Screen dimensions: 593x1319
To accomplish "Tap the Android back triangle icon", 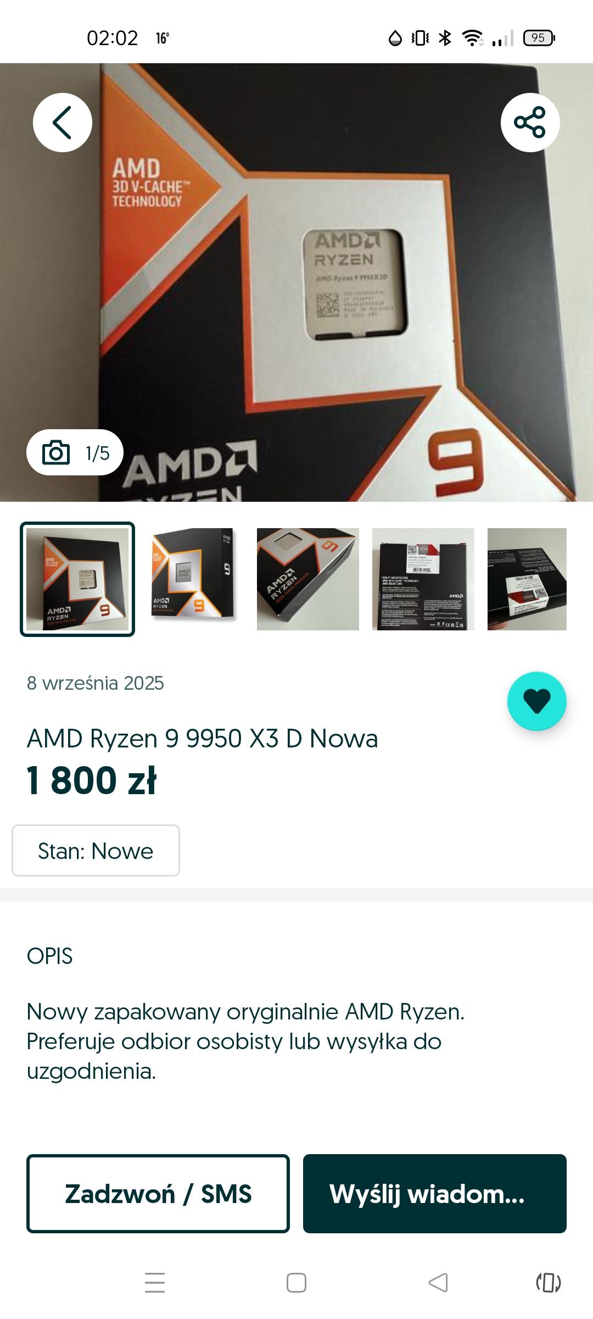I will click(x=438, y=1283).
